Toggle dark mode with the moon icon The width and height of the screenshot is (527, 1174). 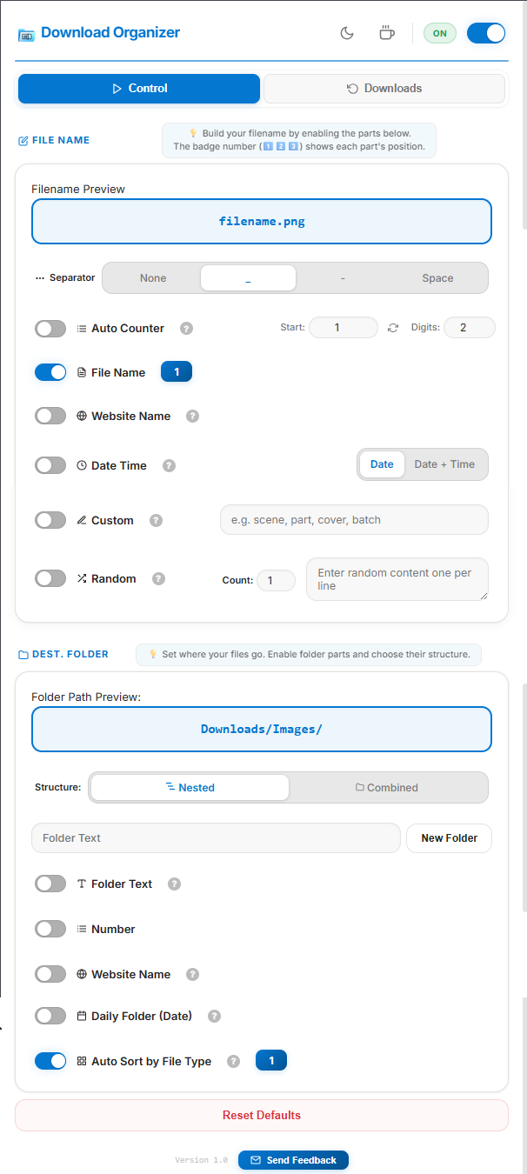[347, 32]
